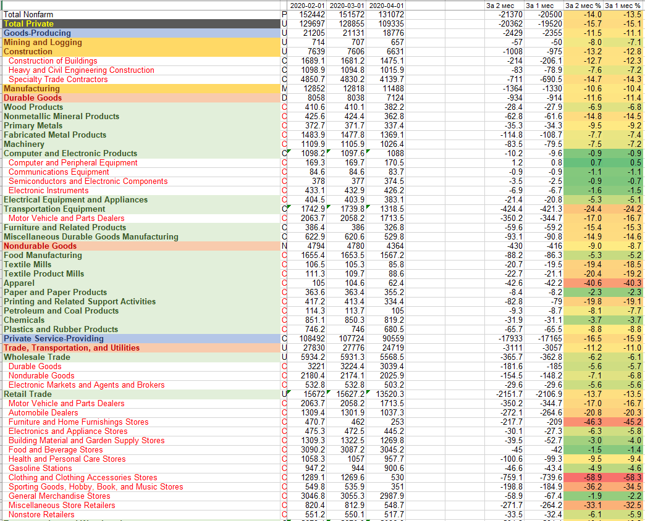Select the Construction row label
Image resolution: width=645 pixels, height=521 pixels.
coord(28,51)
